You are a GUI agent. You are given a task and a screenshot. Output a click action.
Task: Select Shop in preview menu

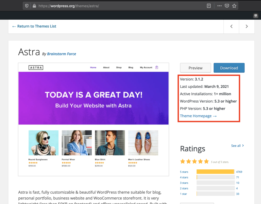(119, 67)
